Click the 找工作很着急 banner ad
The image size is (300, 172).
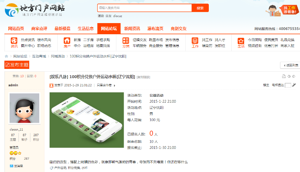282,10
